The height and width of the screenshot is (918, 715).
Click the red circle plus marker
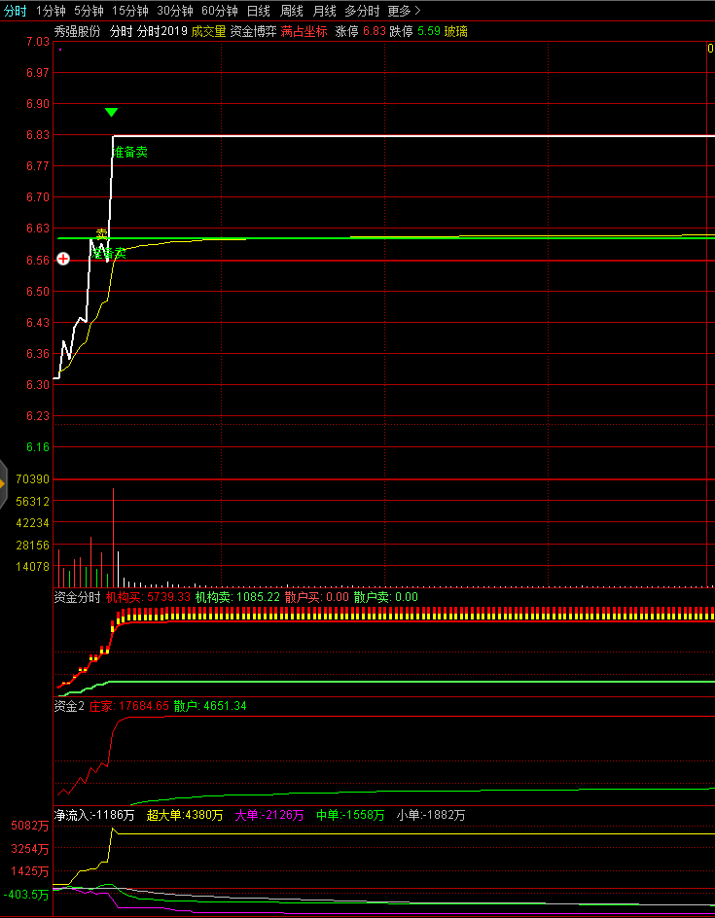63,259
